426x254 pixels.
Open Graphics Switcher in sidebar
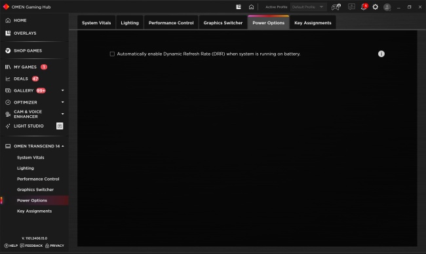(35, 189)
